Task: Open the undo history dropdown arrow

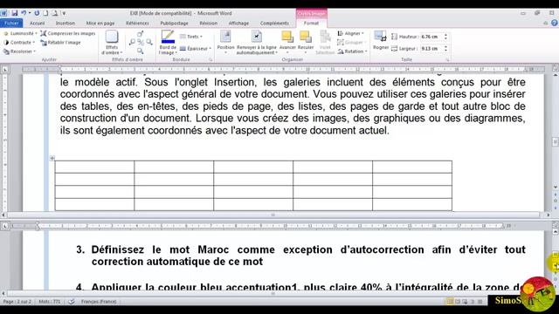Action: point(29,13)
